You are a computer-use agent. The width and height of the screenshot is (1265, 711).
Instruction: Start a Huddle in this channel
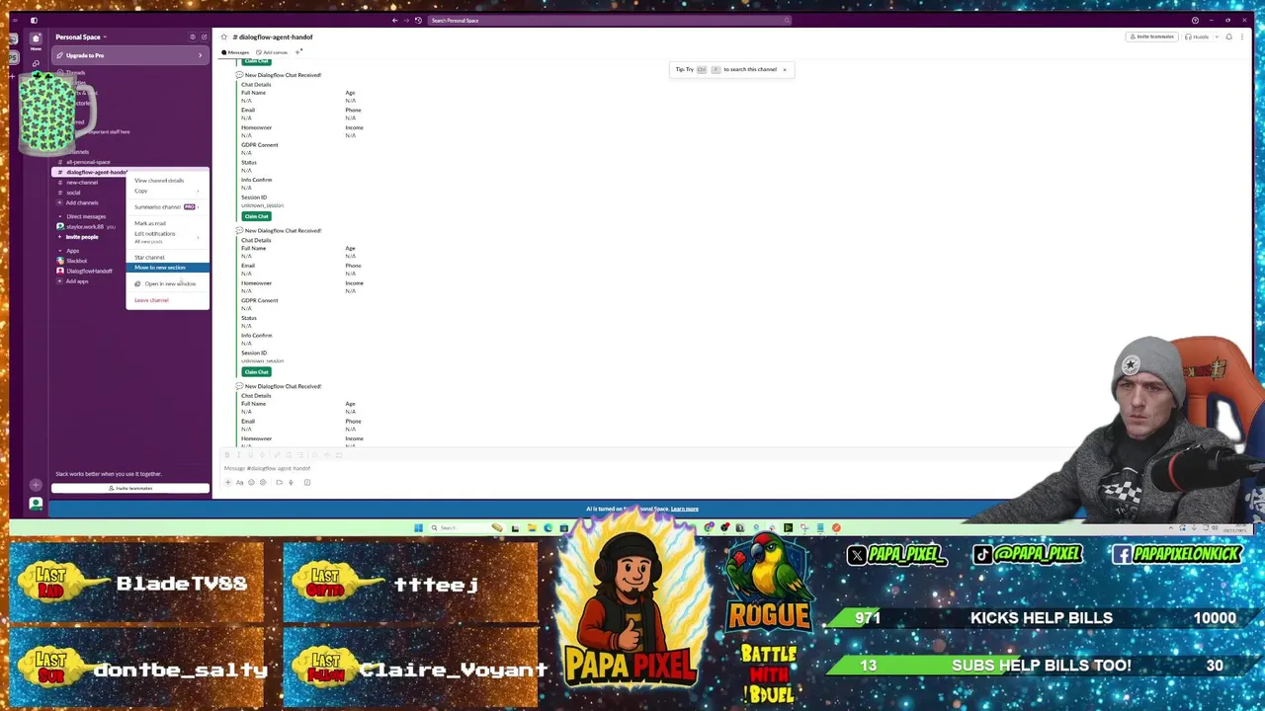pos(1197,37)
